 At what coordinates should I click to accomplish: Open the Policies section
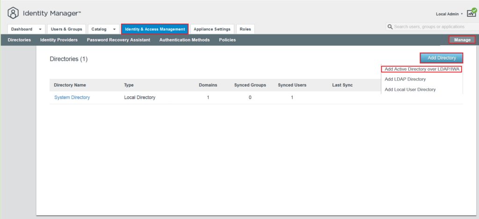(227, 40)
